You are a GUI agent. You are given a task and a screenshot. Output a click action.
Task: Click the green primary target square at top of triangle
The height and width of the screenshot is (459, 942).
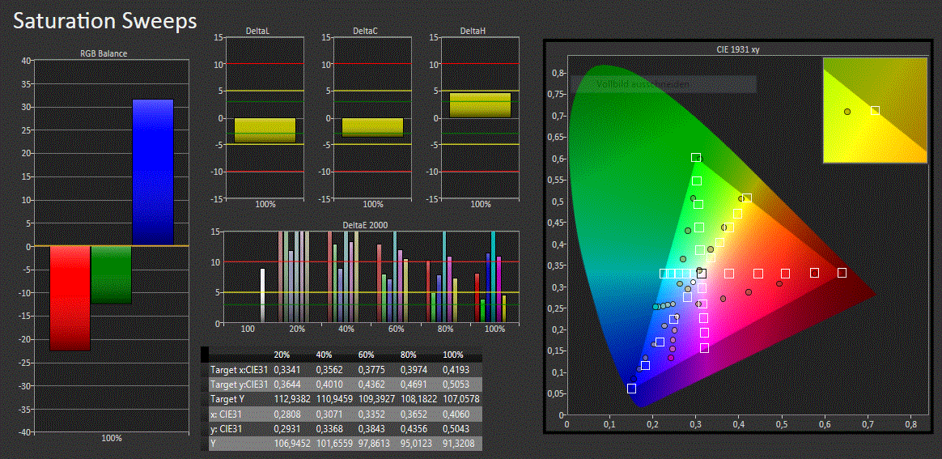(x=696, y=157)
